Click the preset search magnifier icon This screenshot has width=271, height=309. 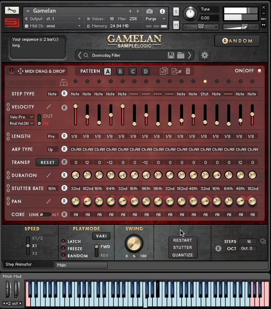click(x=86, y=55)
